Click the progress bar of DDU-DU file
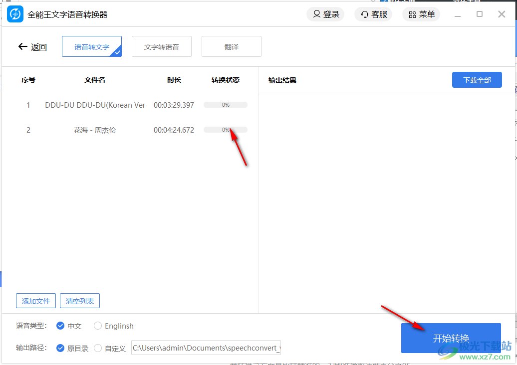 point(225,105)
